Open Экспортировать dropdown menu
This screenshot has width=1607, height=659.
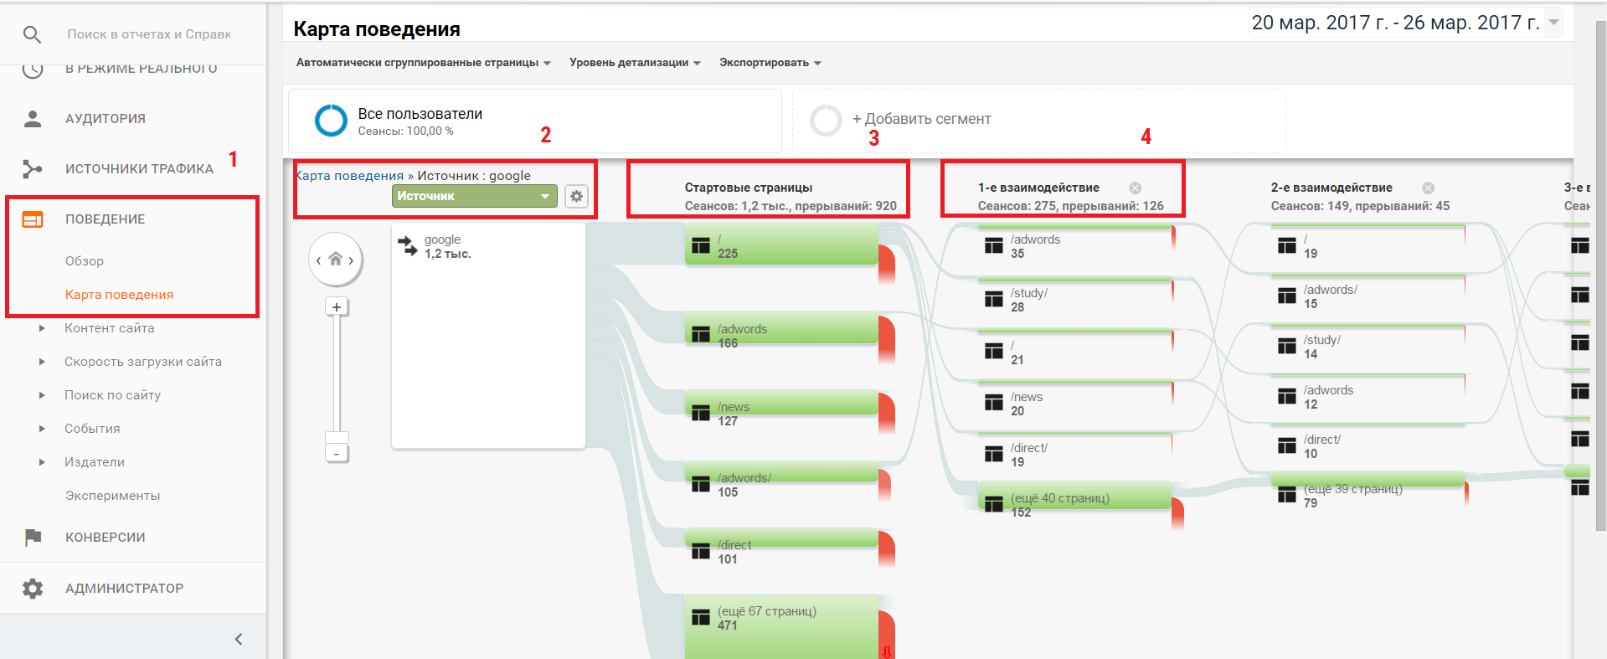point(770,63)
